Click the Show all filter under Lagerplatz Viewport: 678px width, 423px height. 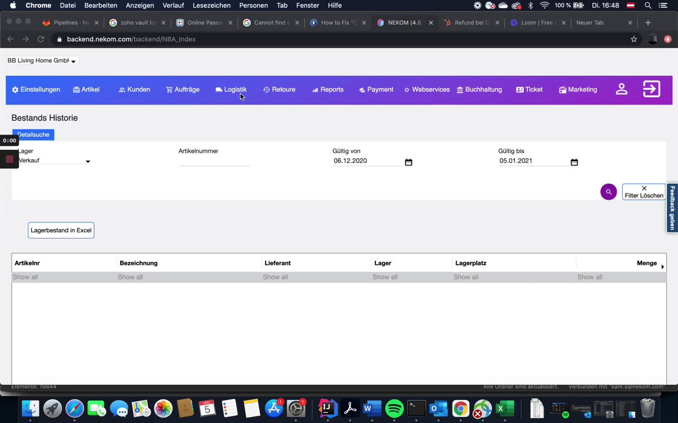click(514, 277)
